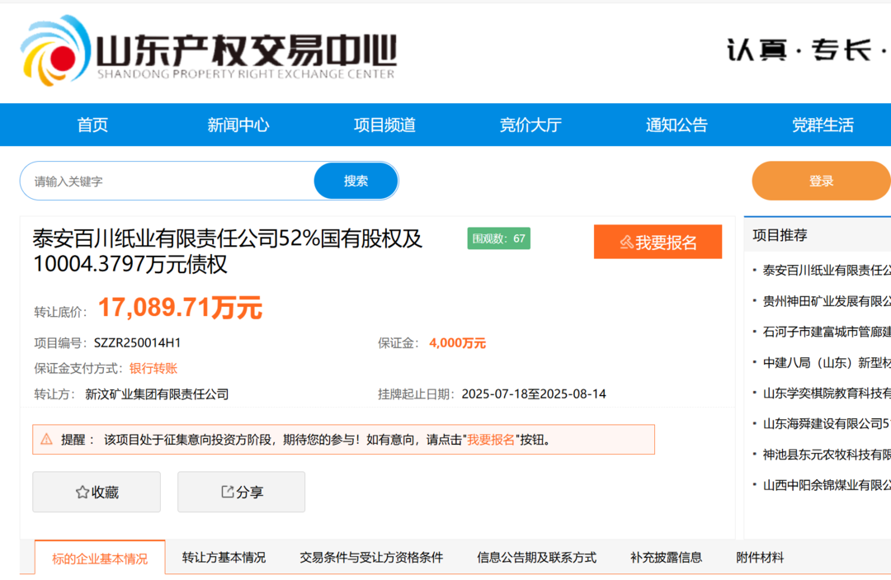Switch to the 标的企业基本情况 tab
891x580 pixels.
tap(100, 559)
